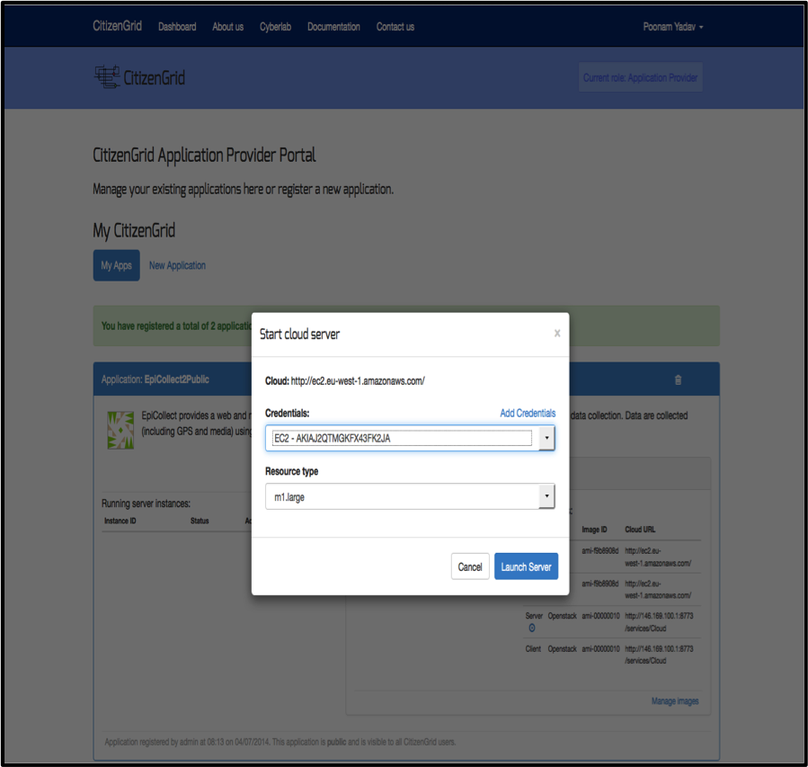Select Cyberlab in the top navigation
Viewport: 808px width, 767px height.
click(x=275, y=27)
